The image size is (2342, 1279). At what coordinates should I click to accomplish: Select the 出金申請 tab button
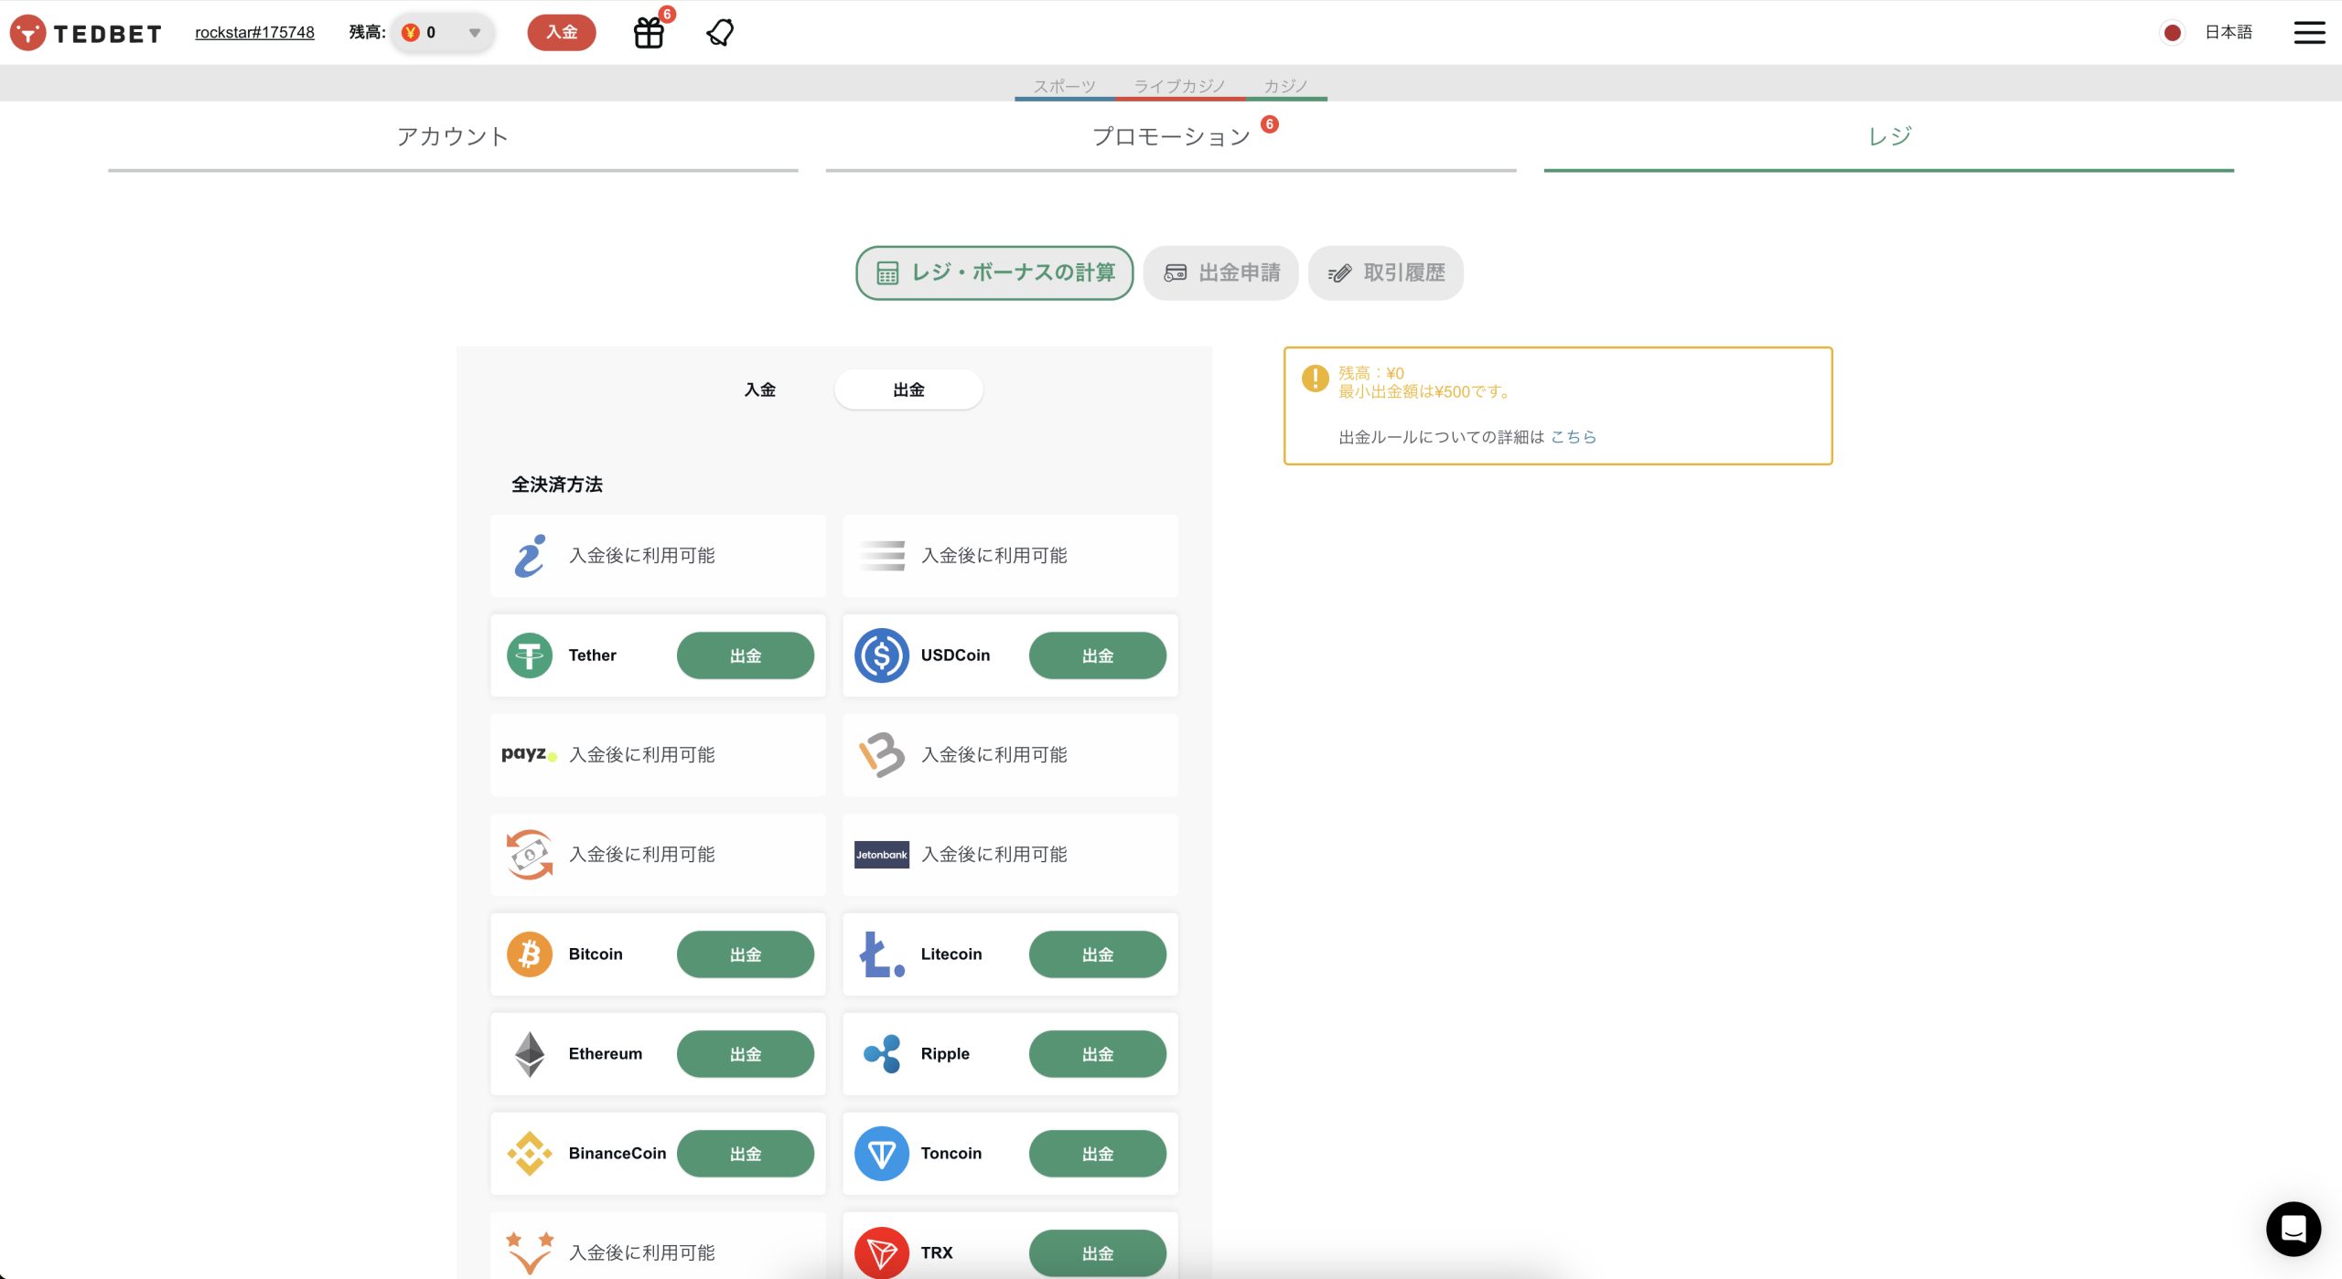pos(1220,272)
